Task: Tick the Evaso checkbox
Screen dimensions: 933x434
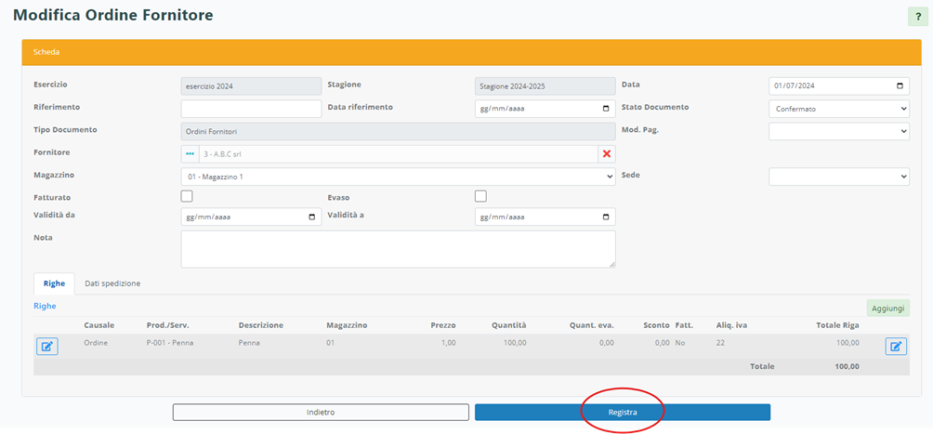Action: 480,196
